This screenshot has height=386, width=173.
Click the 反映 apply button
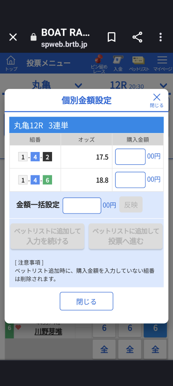click(131, 205)
